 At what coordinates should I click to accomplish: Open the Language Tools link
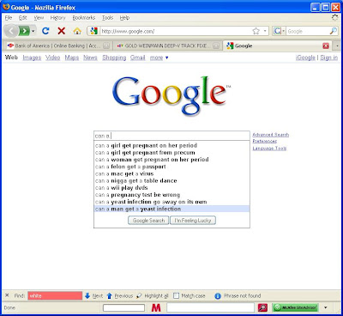[269, 148]
